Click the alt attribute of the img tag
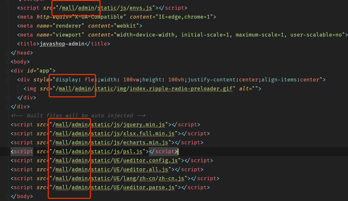This screenshot has height=201, width=348. tap(244, 89)
